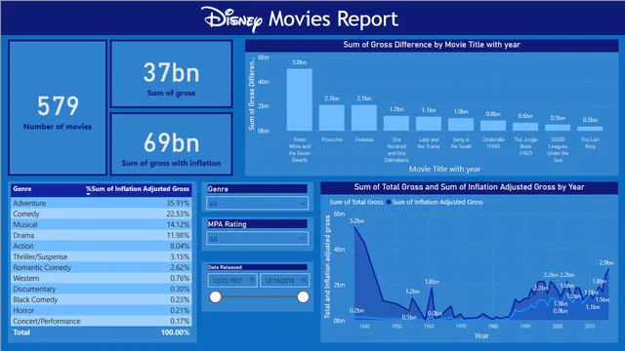
Task: Open the calendar icon in the end date field
Action: coord(304,280)
